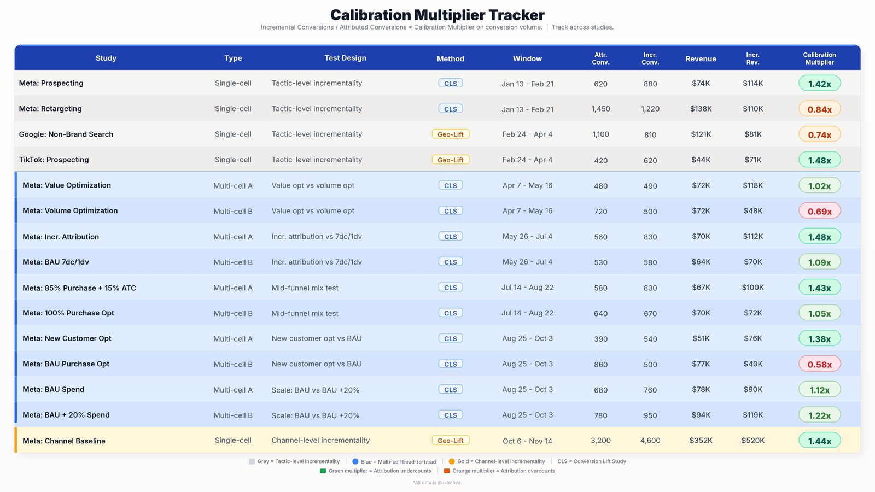The image size is (875, 492).
Task: Click the 1.02x multiplier badge
Action: click(x=819, y=185)
